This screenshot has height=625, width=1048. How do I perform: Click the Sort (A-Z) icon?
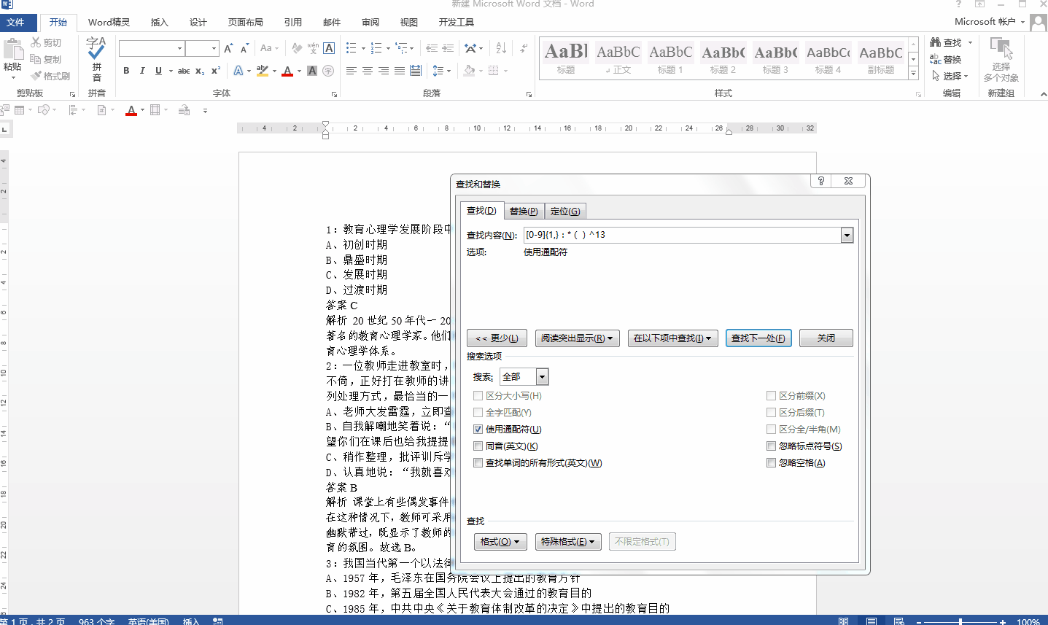501,49
